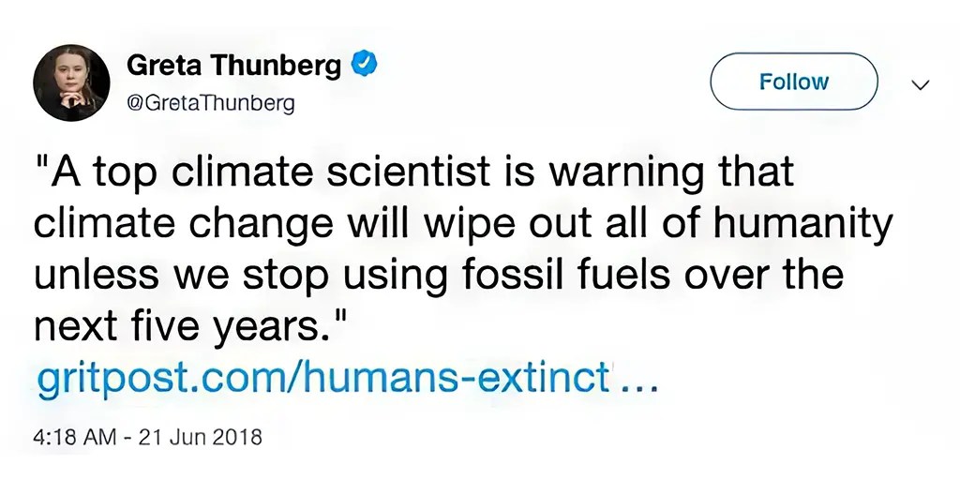Open Greta Thunberg's profile picture

71,82
